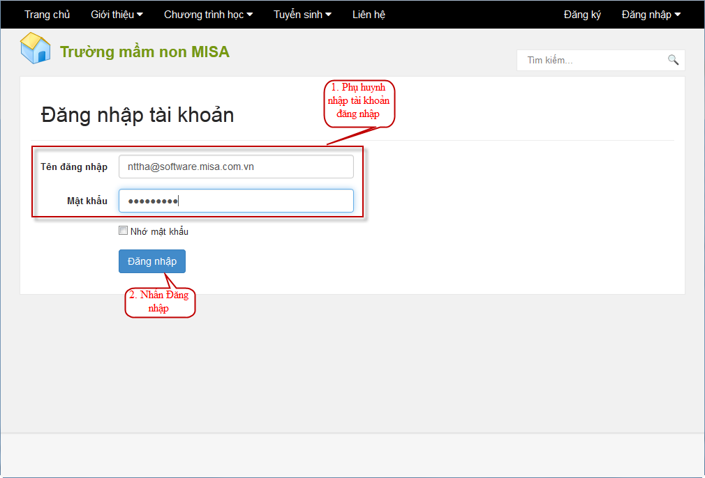
Task: Go to Trang chủ menu item
Action: [x=47, y=15]
